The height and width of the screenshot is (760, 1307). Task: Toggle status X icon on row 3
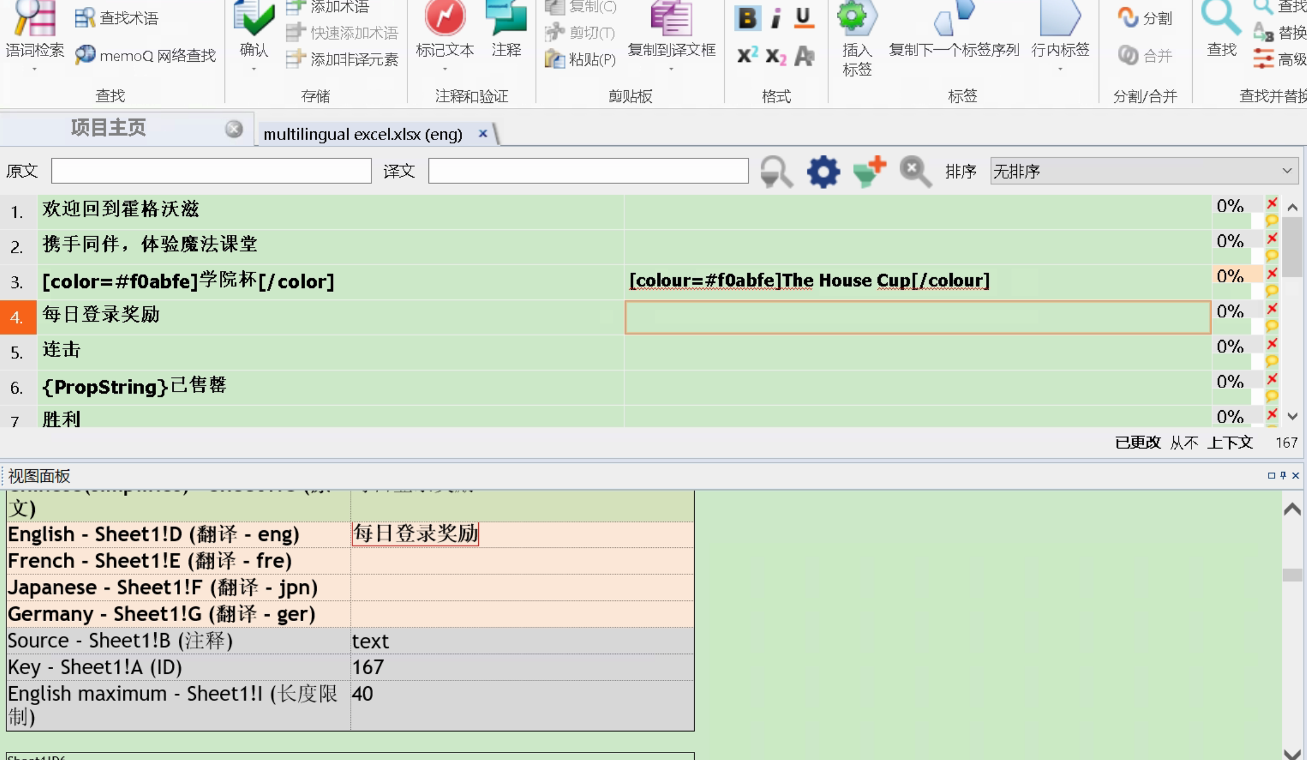point(1272,274)
